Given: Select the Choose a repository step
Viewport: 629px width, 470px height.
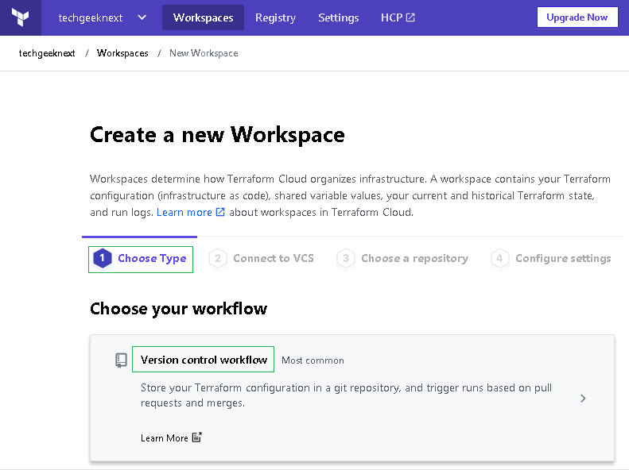Looking at the screenshot, I should pos(402,259).
